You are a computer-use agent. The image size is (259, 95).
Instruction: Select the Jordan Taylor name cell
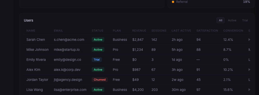coord(37,80)
